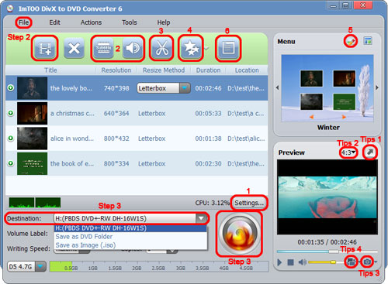The image size is (388, 284).
Task: Click the orange left arrow in menu
Action: [x=312, y=117]
